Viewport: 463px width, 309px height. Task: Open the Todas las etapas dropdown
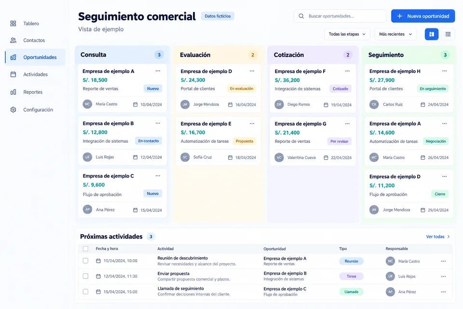347,34
